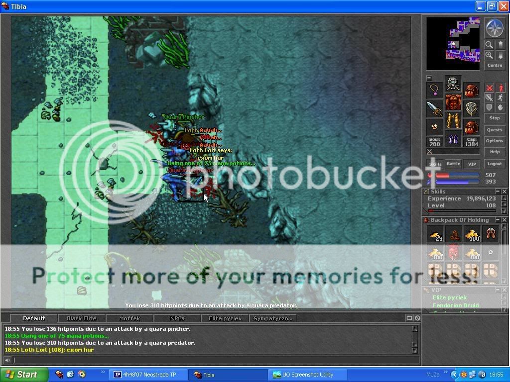Minimize the VIP panel
The height and width of the screenshot is (382, 510).
pos(498,290)
